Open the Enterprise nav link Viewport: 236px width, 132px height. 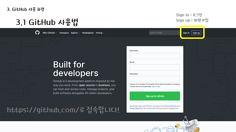pyautogui.click(x=64, y=33)
